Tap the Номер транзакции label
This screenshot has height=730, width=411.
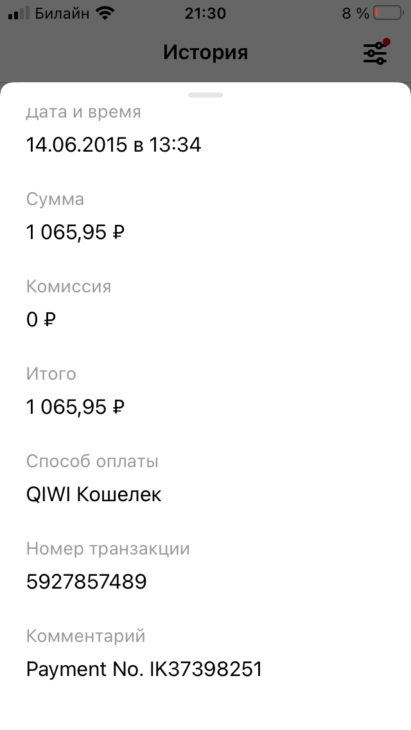[x=108, y=549]
